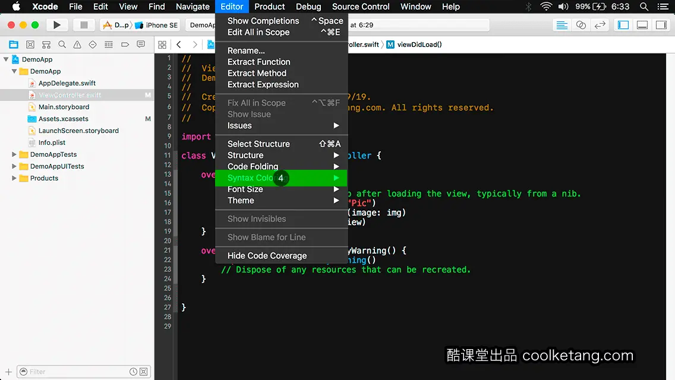
Task: Open volume control in menu bar
Action: pos(563,7)
